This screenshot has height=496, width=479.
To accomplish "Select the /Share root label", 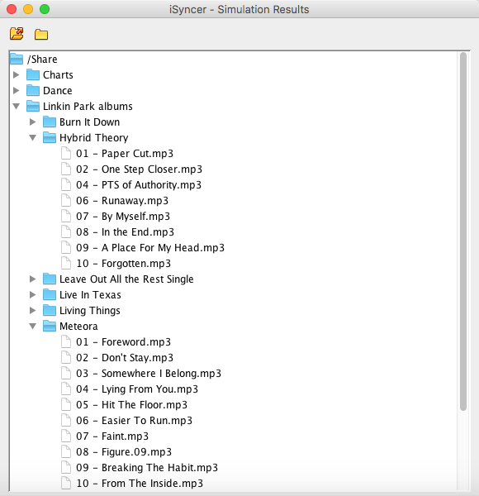I will [42, 60].
